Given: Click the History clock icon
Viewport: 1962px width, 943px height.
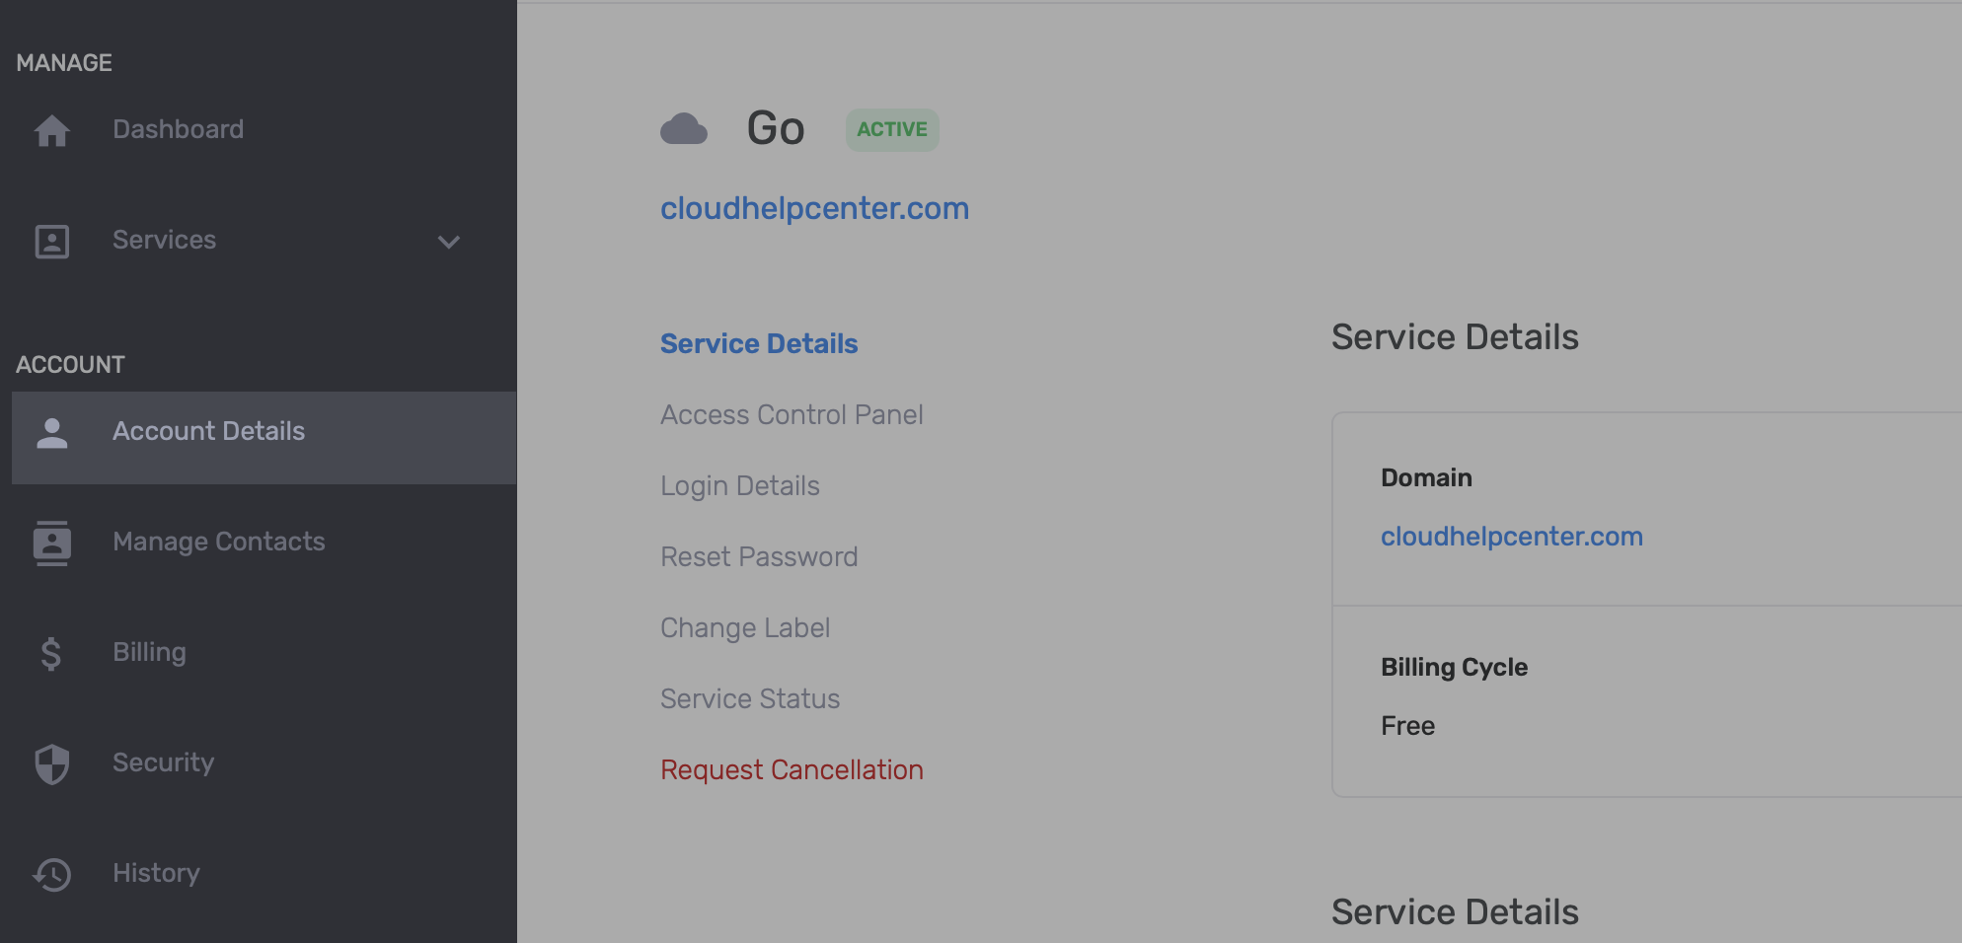Looking at the screenshot, I should pos(51,874).
